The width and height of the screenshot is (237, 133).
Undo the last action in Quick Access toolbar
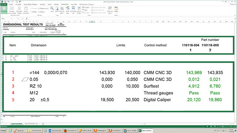pos(9,1)
